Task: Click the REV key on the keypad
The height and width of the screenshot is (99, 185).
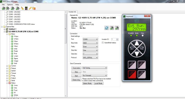Action: (132, 48)
